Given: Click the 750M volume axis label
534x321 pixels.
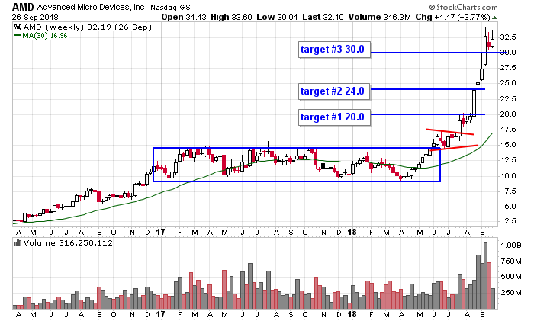Looking at the screenshot, I should 510,262.
